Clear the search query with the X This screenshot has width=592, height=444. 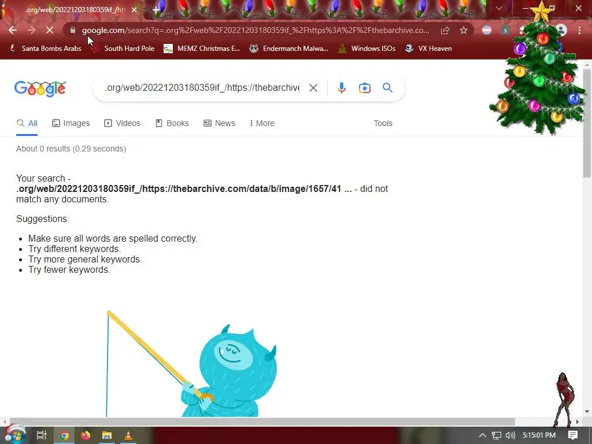[313, 88]
